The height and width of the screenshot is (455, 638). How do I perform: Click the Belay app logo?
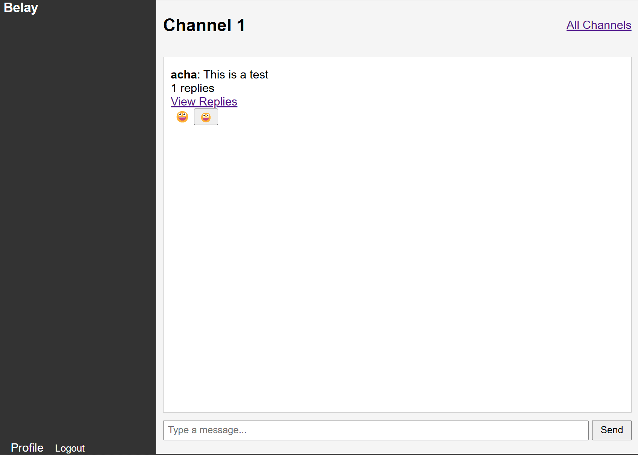[21, 8]
